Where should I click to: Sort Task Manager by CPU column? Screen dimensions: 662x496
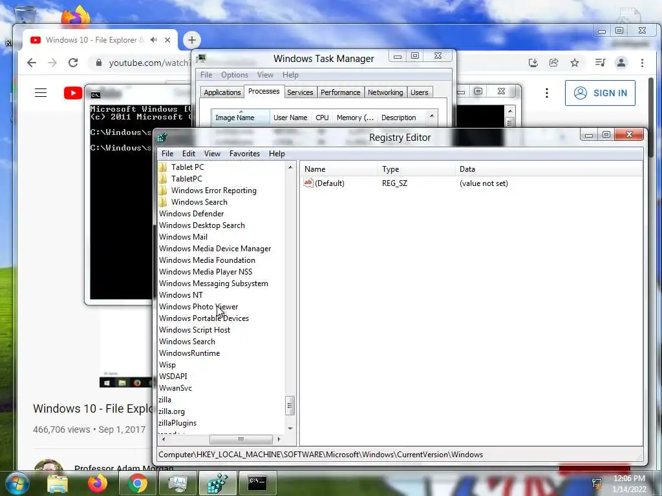[322, 118]
